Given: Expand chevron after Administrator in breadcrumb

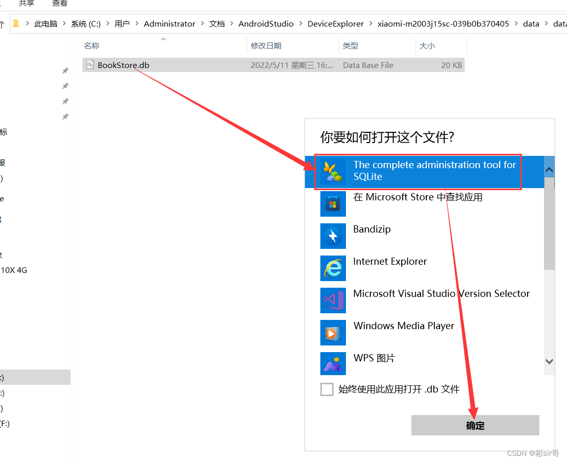Looking at the screenshot, I should (202, 24).
